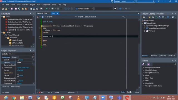Open the Zoom app in the taskbar
The width and height of the screenshot is (178, 100).
tap(103, 97)
